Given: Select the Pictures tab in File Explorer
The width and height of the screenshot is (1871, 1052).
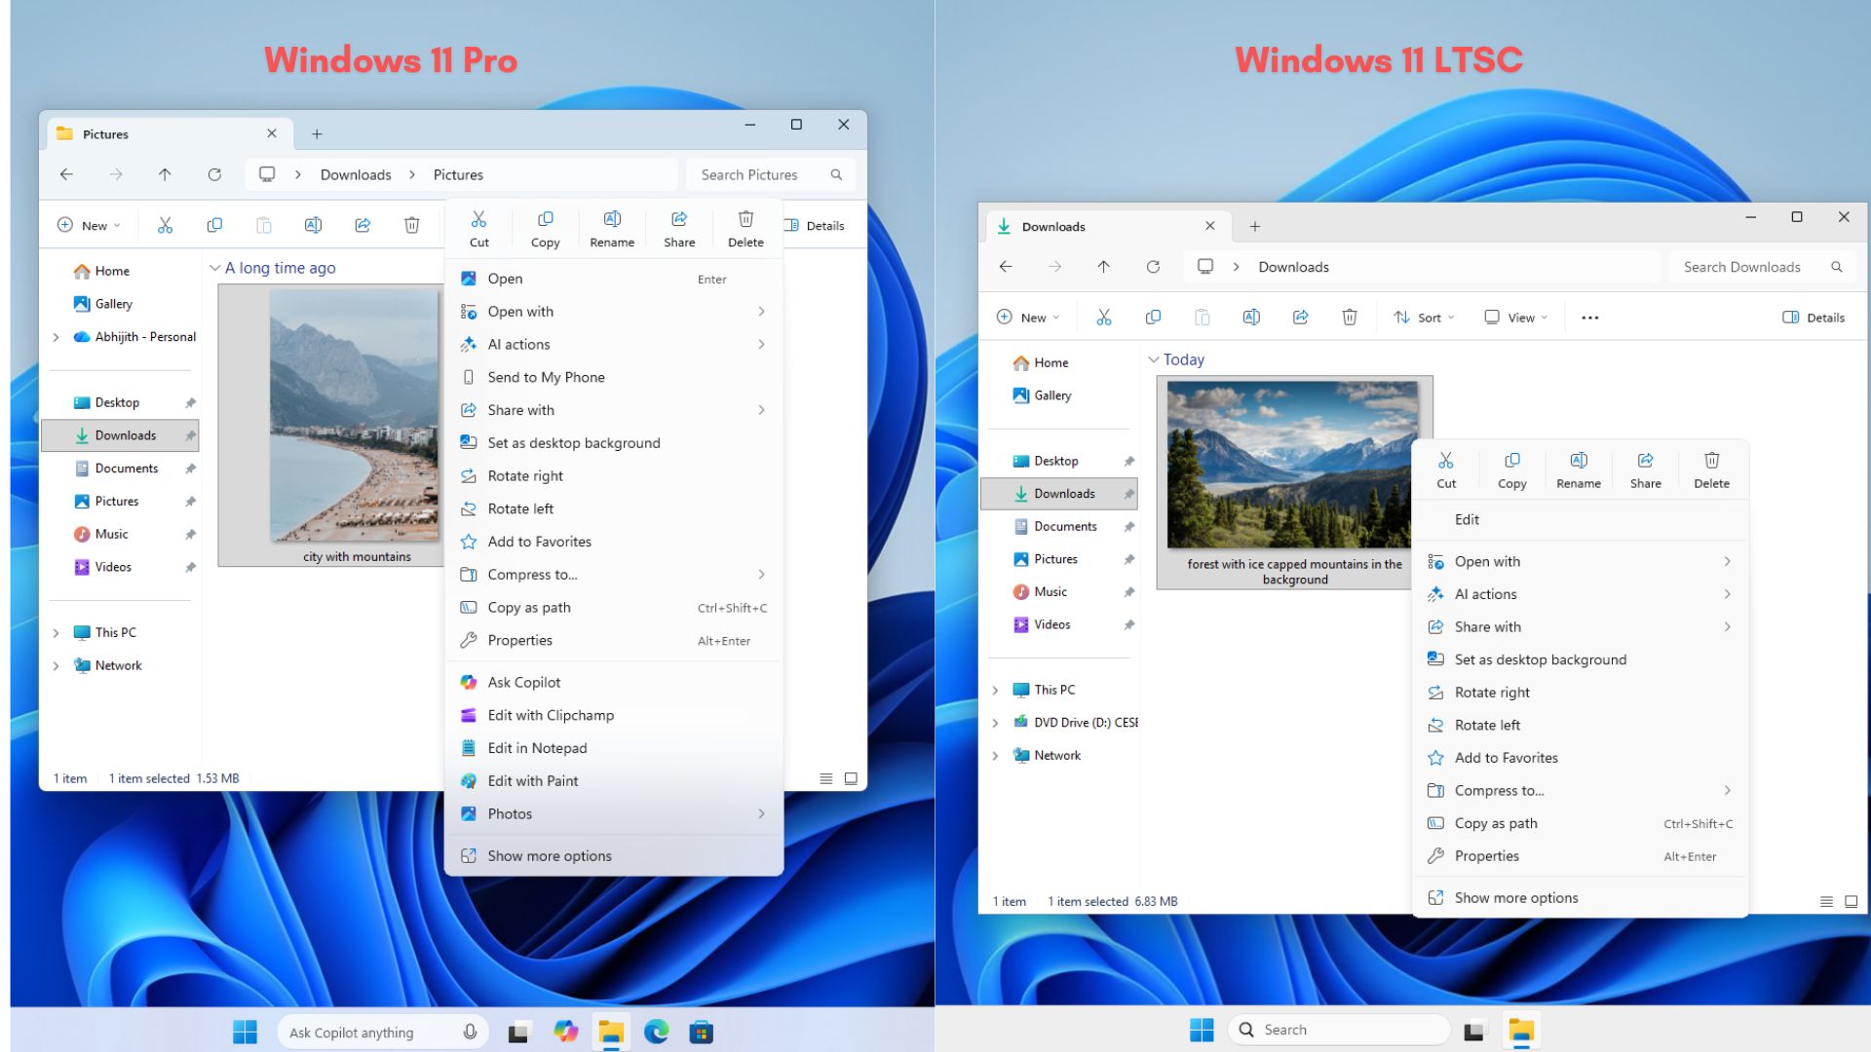Looking at the screenshot, I should [105, 133].
